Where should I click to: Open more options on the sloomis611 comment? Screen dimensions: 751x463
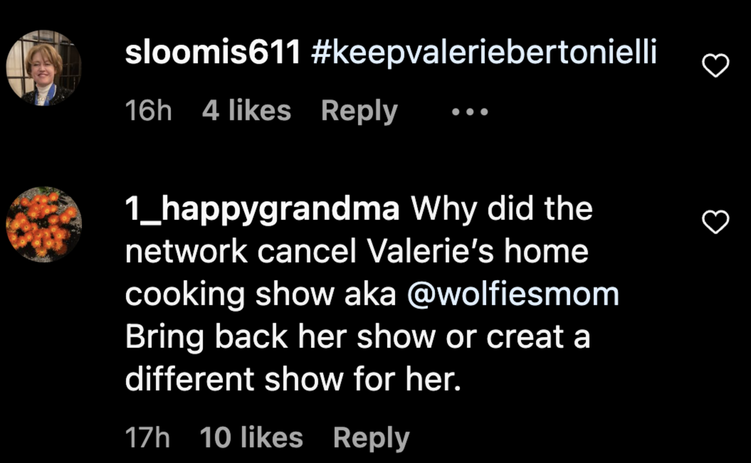470,112
